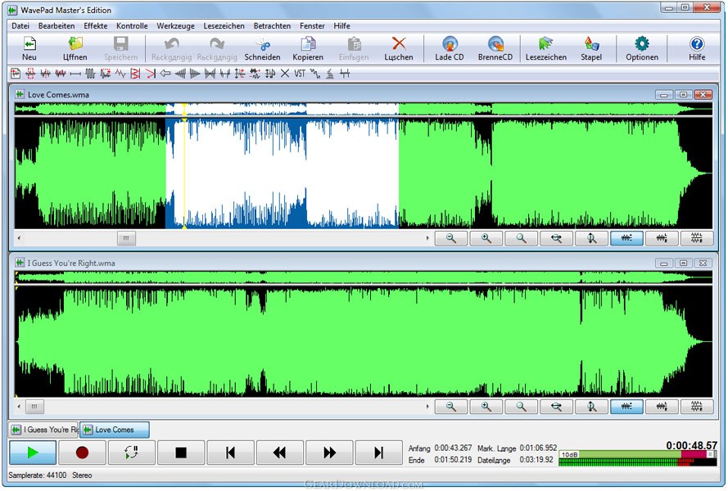The width and height of the screenshot is (728, 491).
Task: Open the Betrachten menu
Action: 272,26
